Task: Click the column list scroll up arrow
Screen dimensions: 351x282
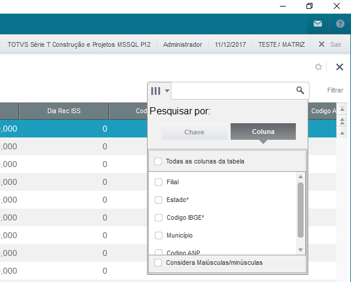Action: pyautogui.click(x=301, y=177)
